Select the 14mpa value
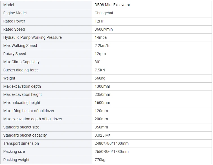Image resolution: width=213 pixels, height=165 pixels. (x=101, y=37)
